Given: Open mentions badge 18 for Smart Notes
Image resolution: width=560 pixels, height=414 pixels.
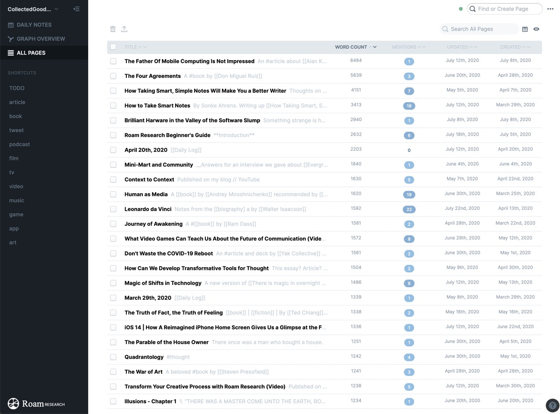Looking at the screenshot, I should [x=409, y=106].
